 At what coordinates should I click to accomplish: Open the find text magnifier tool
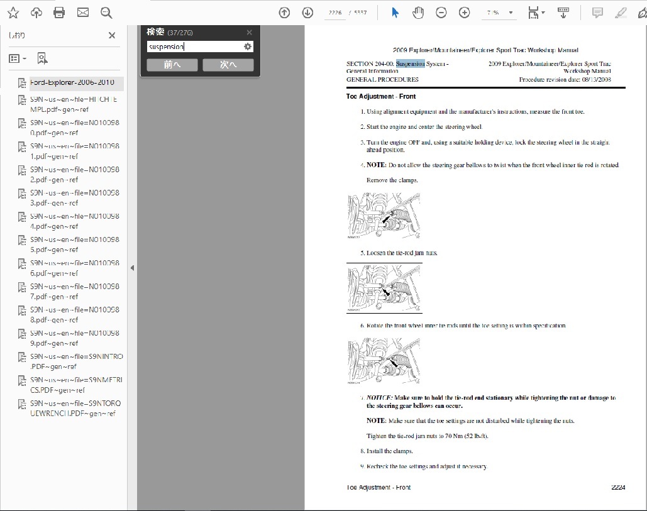tap(106, 13)
